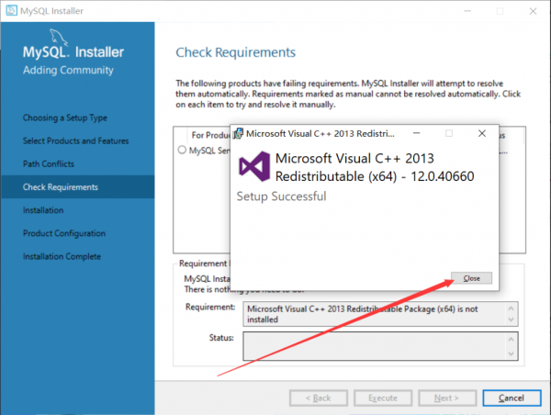This screenshot has width=551, height=415.
Task: Select Check Requirements in the sidebar
Action: [x=61, y=187]
